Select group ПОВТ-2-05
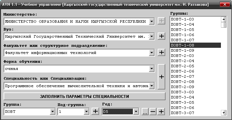The height and width of the screenshot is (120, 232). (x=196, y=66)
